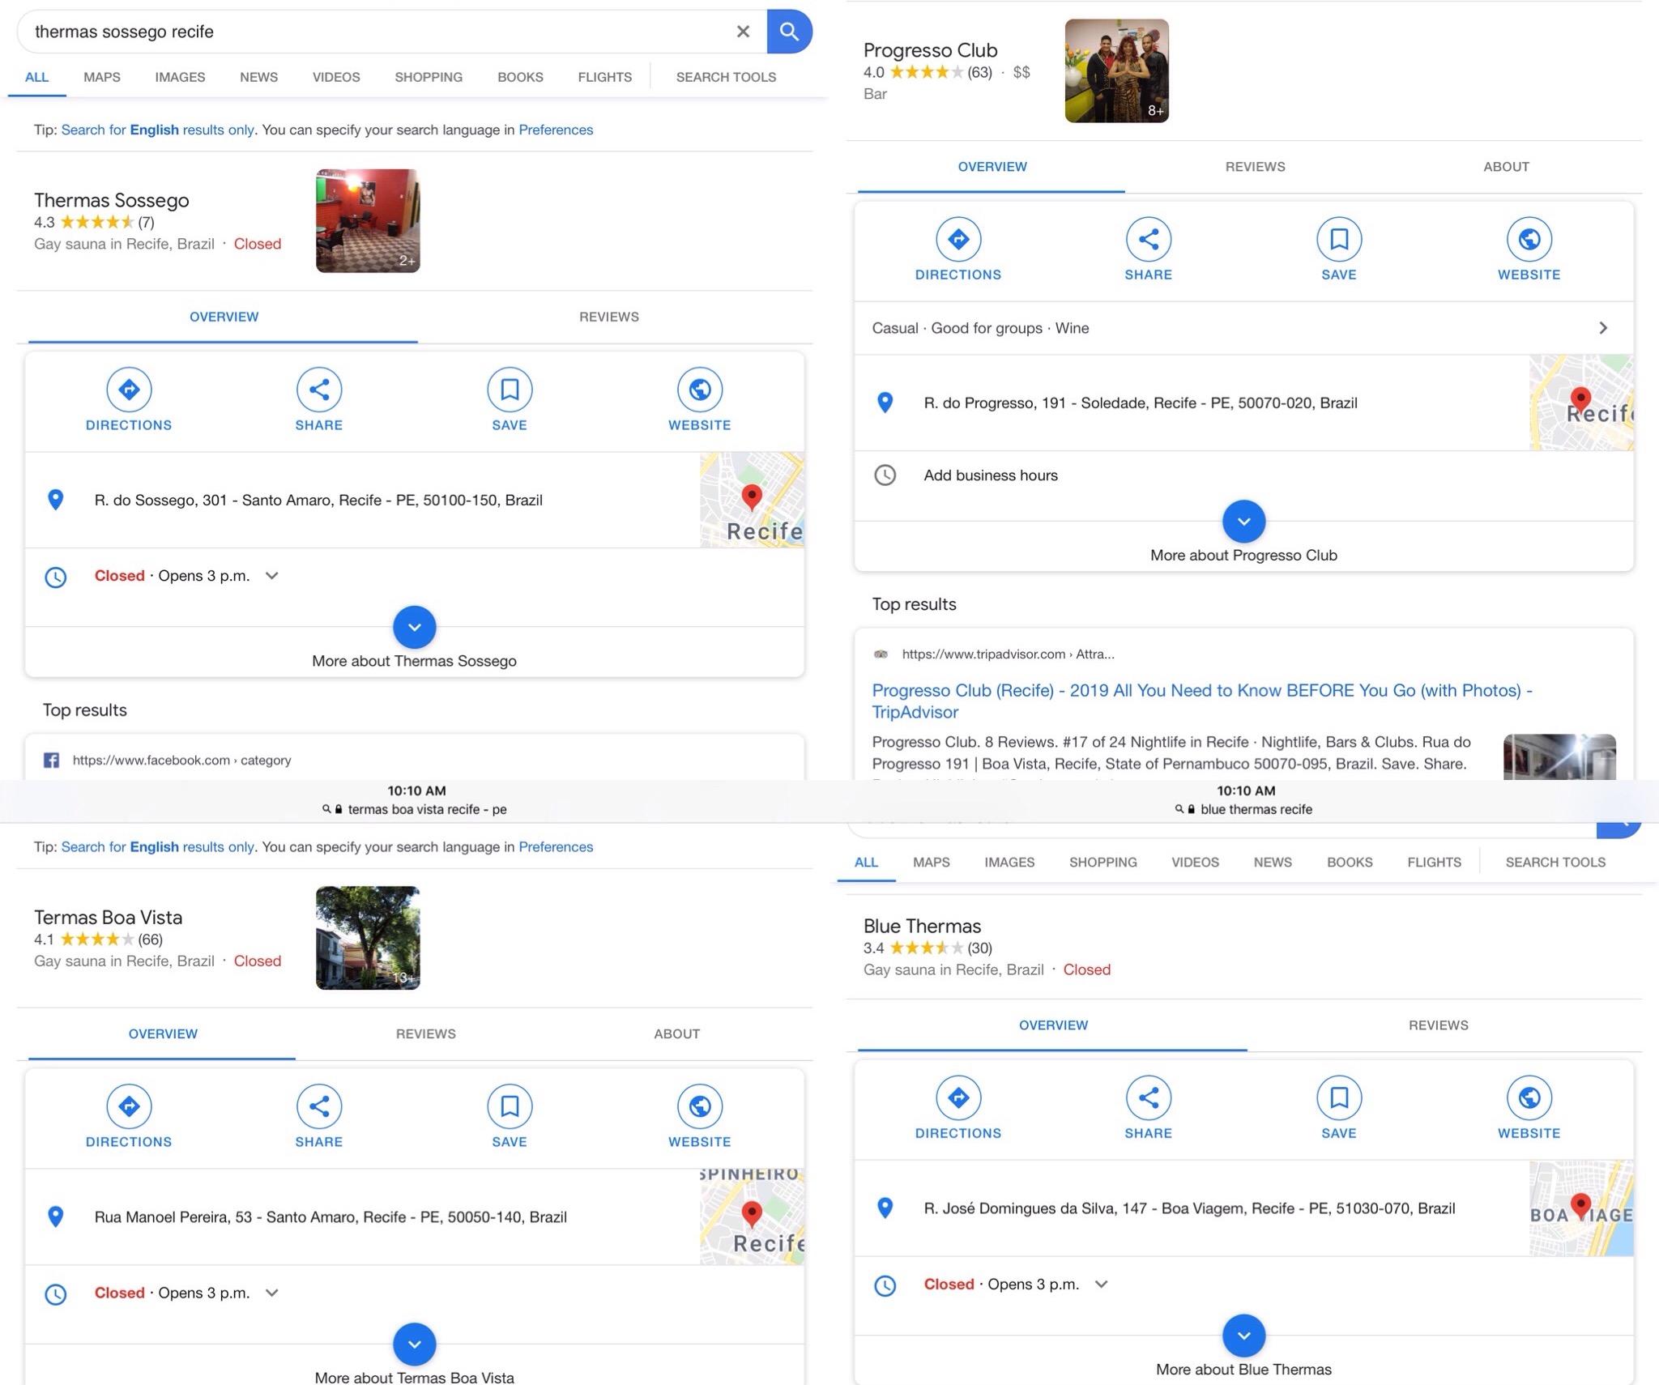
Task: Expand opening hours chevron for Termas Boa Vista
Action: coord(272,1293)
